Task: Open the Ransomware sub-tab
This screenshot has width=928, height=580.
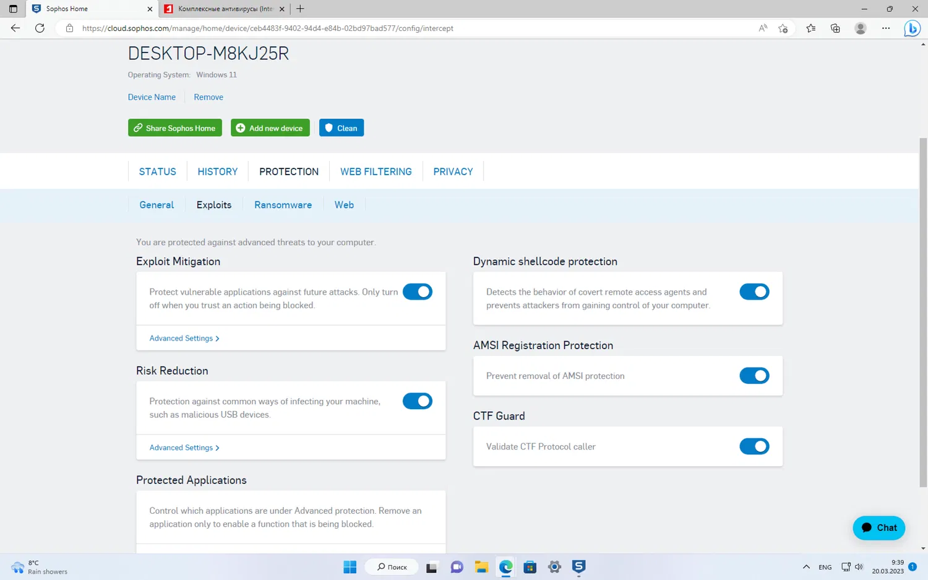Action: [283, 205]
